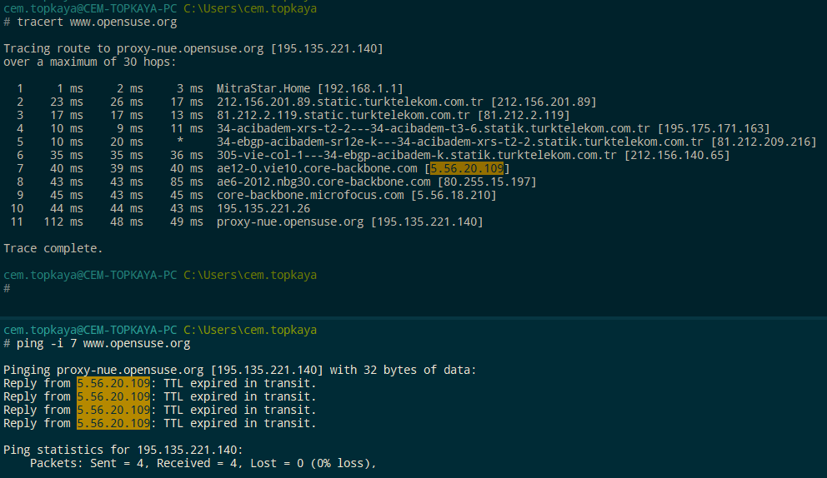Click 'Packets: Sent = 4' text
Viewport: 827px width, 478px height.
pyautogui.click(x=87, y=463)
